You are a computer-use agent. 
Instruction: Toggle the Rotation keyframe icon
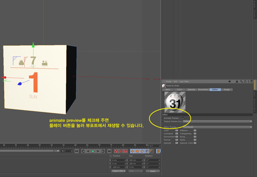pos(142,151)
